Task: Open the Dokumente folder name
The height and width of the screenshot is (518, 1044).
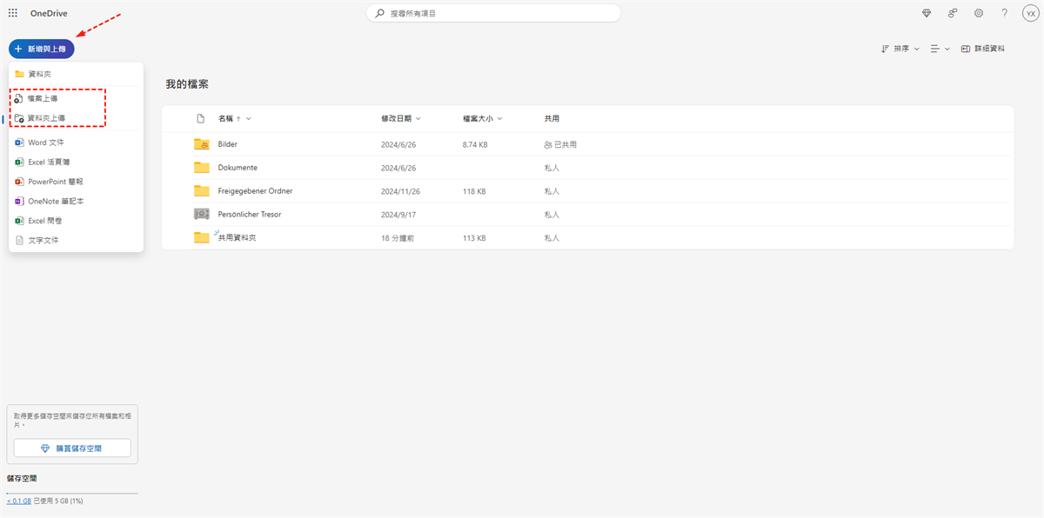Action: click(238, 168)
